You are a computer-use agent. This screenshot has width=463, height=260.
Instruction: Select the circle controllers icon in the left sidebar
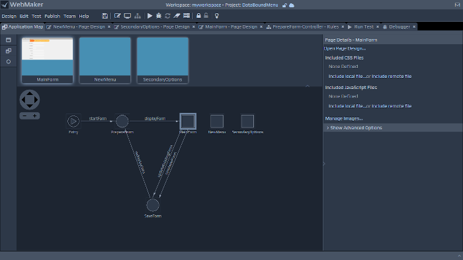[8, 61]
